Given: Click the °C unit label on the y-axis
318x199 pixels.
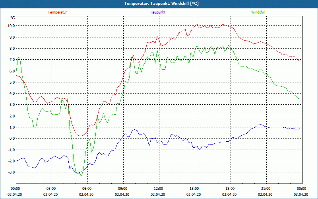Looking at the screenshot, I should (12, 18).
